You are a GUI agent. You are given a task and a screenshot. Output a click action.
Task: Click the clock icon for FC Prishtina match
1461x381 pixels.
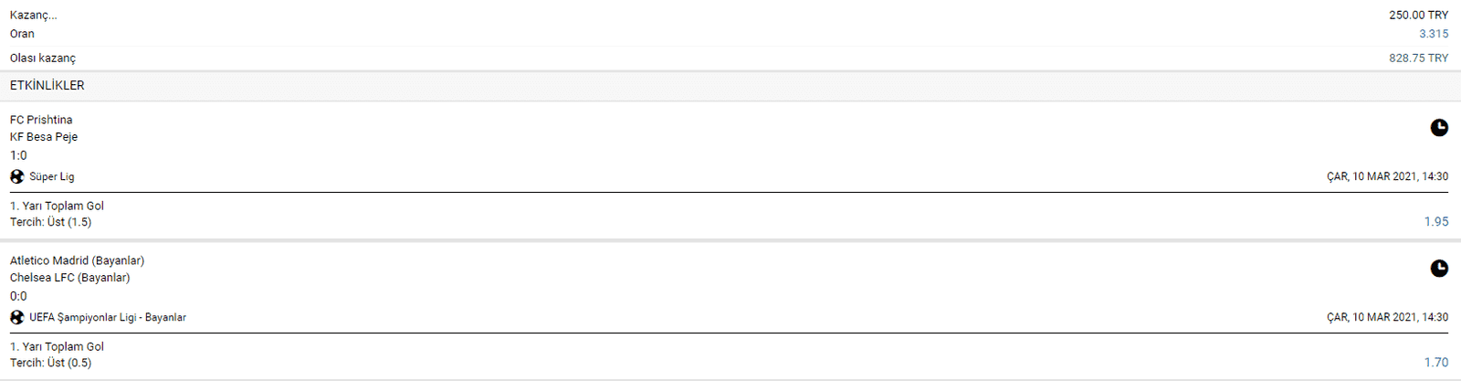1439,128
